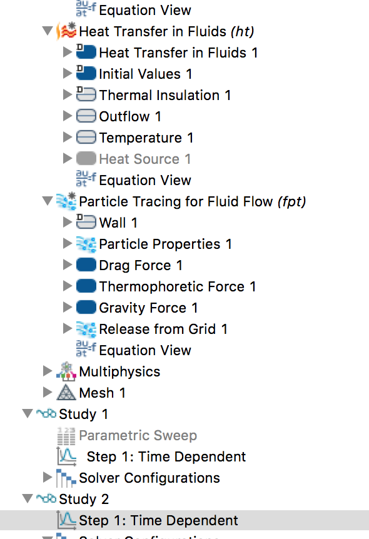Select Thermophoretic Force 1 in the tree
Image resolution: width=369 pixels, height=539 pixels.
click(x=178, y=286)
